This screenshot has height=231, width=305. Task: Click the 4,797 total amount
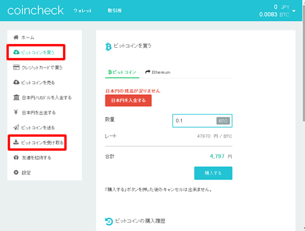[217, 157]
